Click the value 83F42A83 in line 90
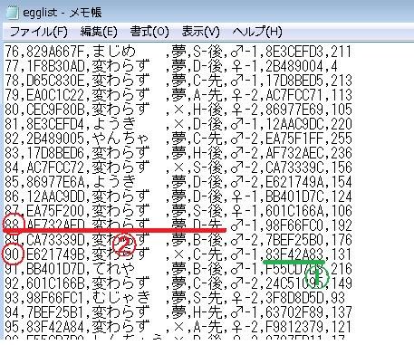This screenshot has height=345, width=414. tap(294, 254)
